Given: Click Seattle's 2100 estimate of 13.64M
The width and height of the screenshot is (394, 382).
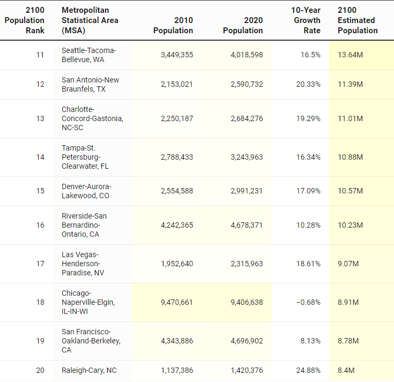Looking at the screenshot, I should click(x=350, y=55).
